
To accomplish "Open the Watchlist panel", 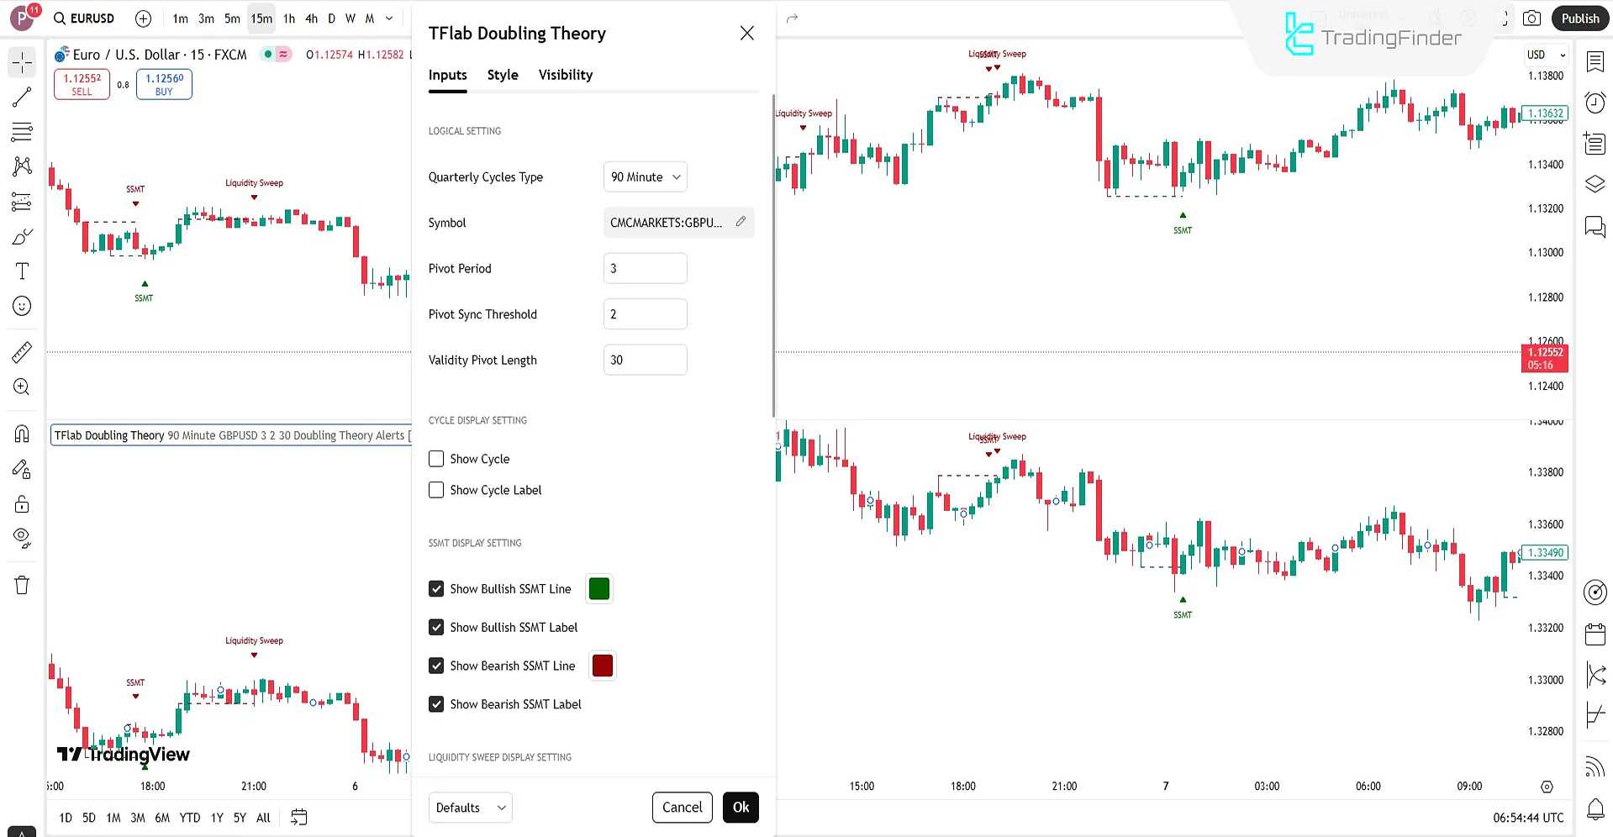I will (1595, 61).
